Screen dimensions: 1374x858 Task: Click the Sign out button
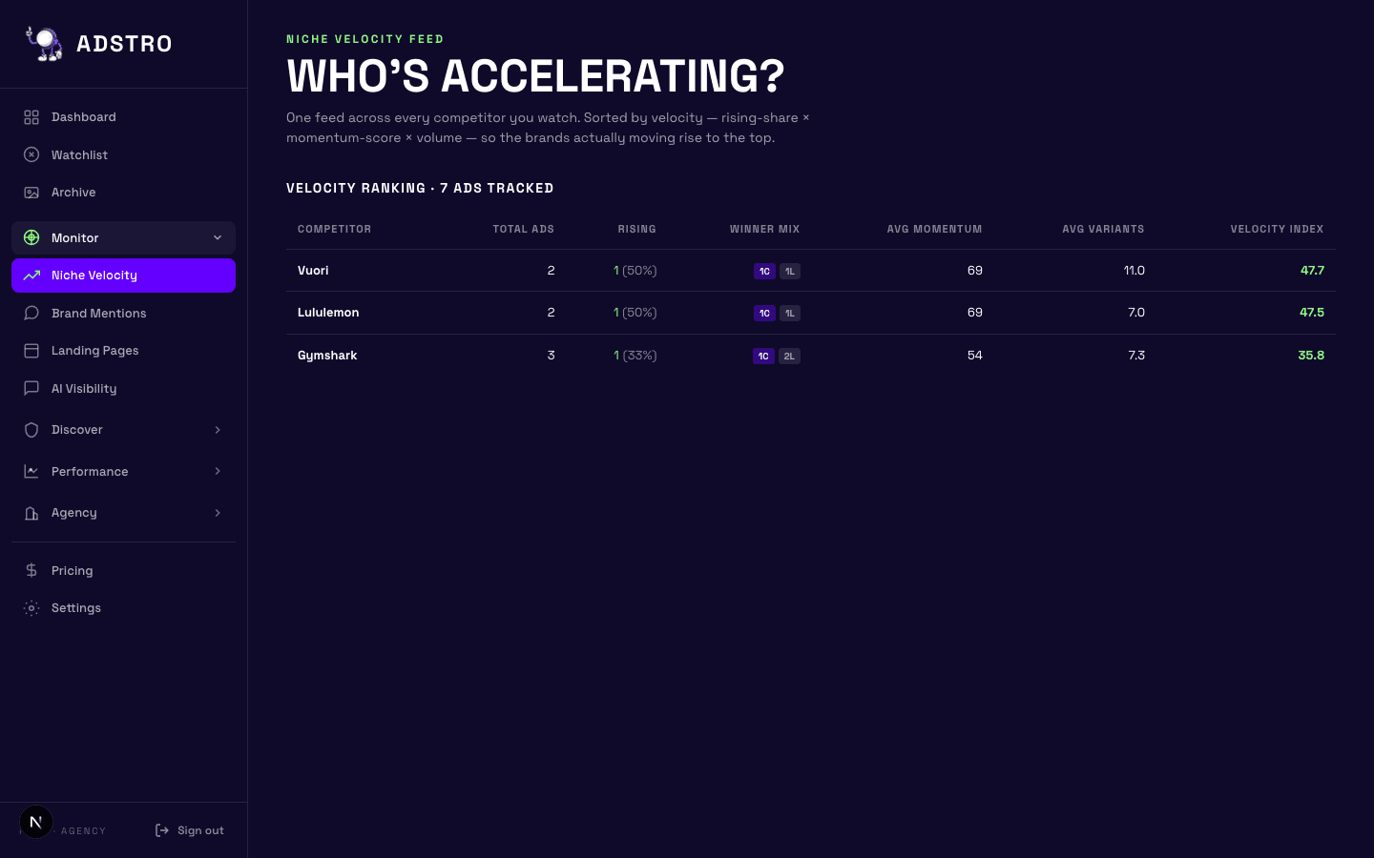point(190,830)
